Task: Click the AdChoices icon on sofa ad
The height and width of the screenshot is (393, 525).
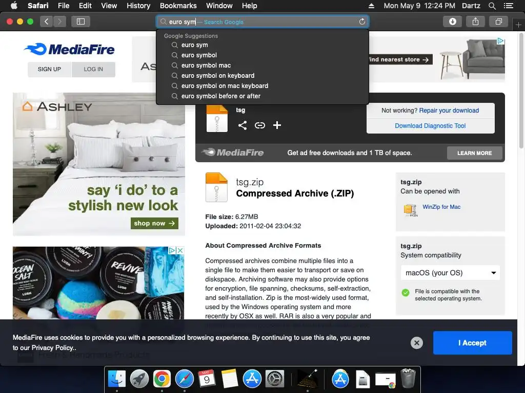Action: [500, 41]
